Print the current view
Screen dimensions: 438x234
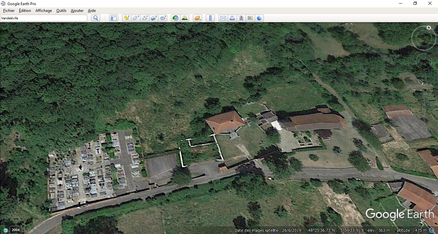click(232, 18)
